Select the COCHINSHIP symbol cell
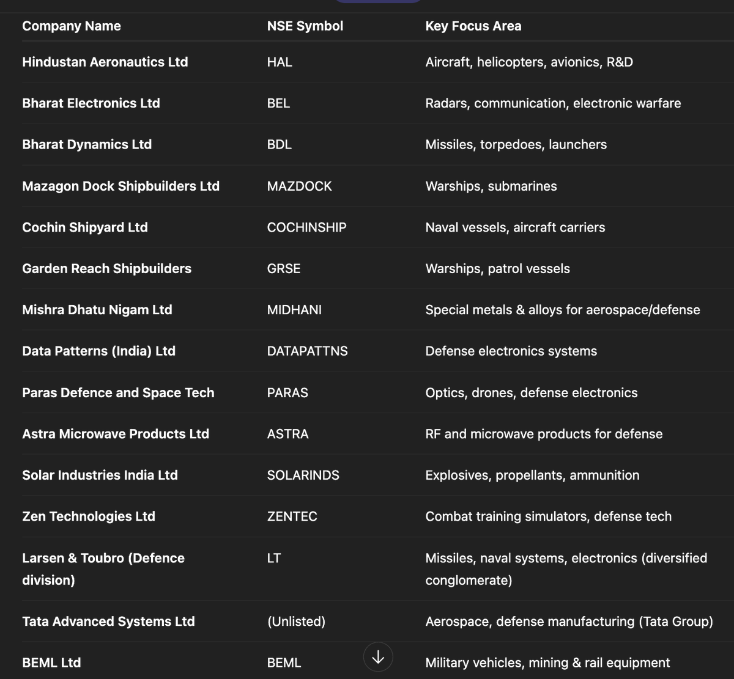This screenshot has height=679, width=734. tap(307, 227)
